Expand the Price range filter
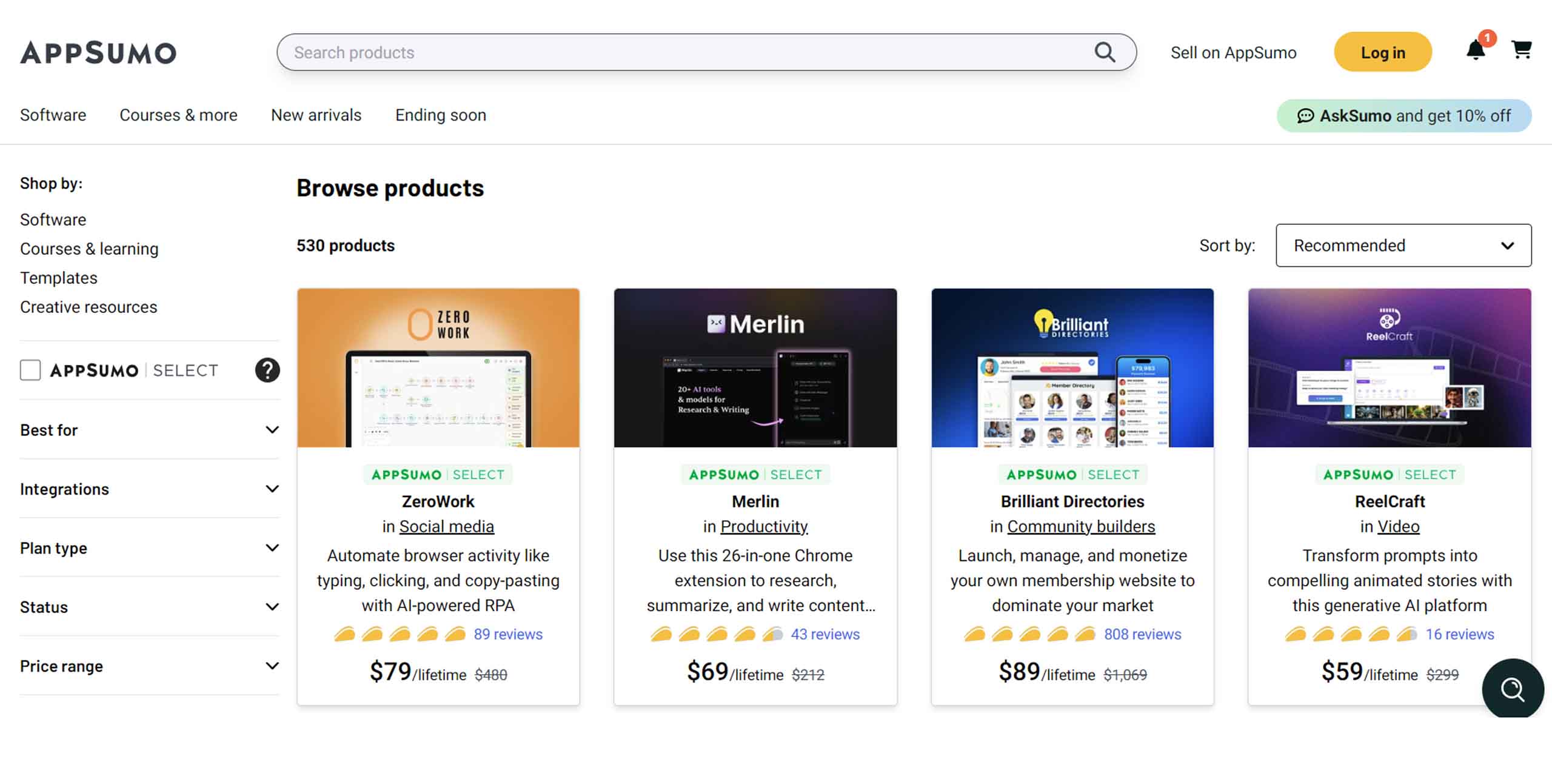1552x776 pixels. coord(149,666)
